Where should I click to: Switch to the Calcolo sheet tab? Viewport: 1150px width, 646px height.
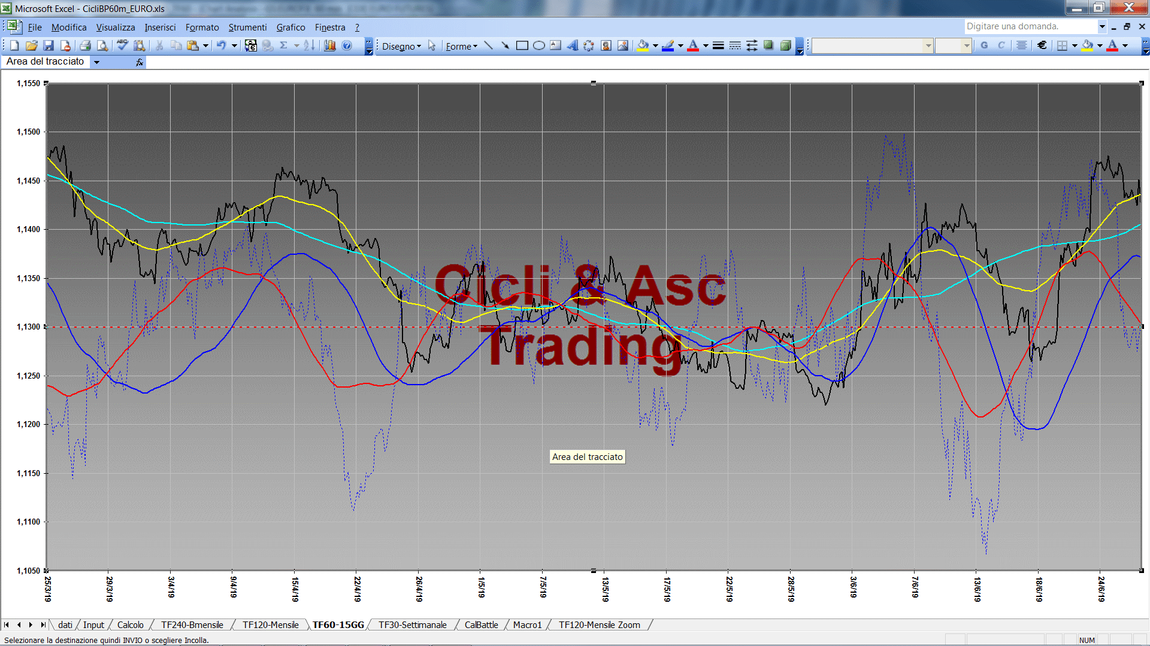point(130,624)
